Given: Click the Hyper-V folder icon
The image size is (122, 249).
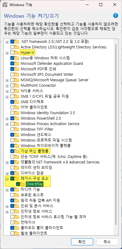Looking at the screenshot, I should tap(17, 53).
